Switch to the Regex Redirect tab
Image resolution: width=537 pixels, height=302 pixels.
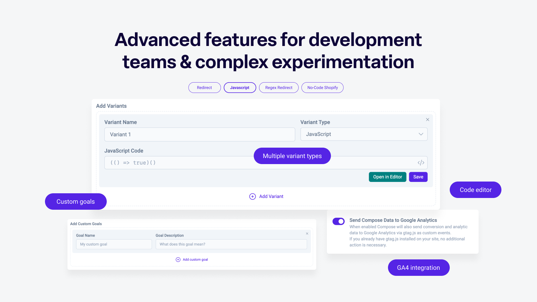tap(279, 88)
